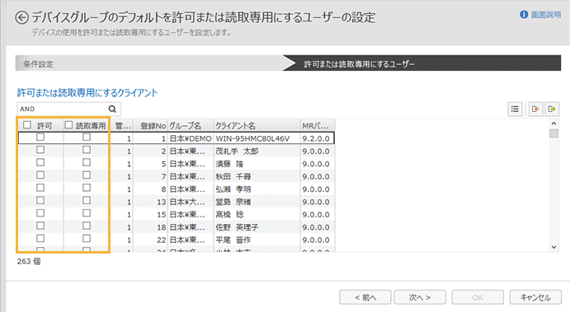Open the list column settings icon
The image size is (570, 312).
515,109
